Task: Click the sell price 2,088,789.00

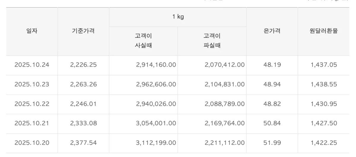Action: pos(225,104)
